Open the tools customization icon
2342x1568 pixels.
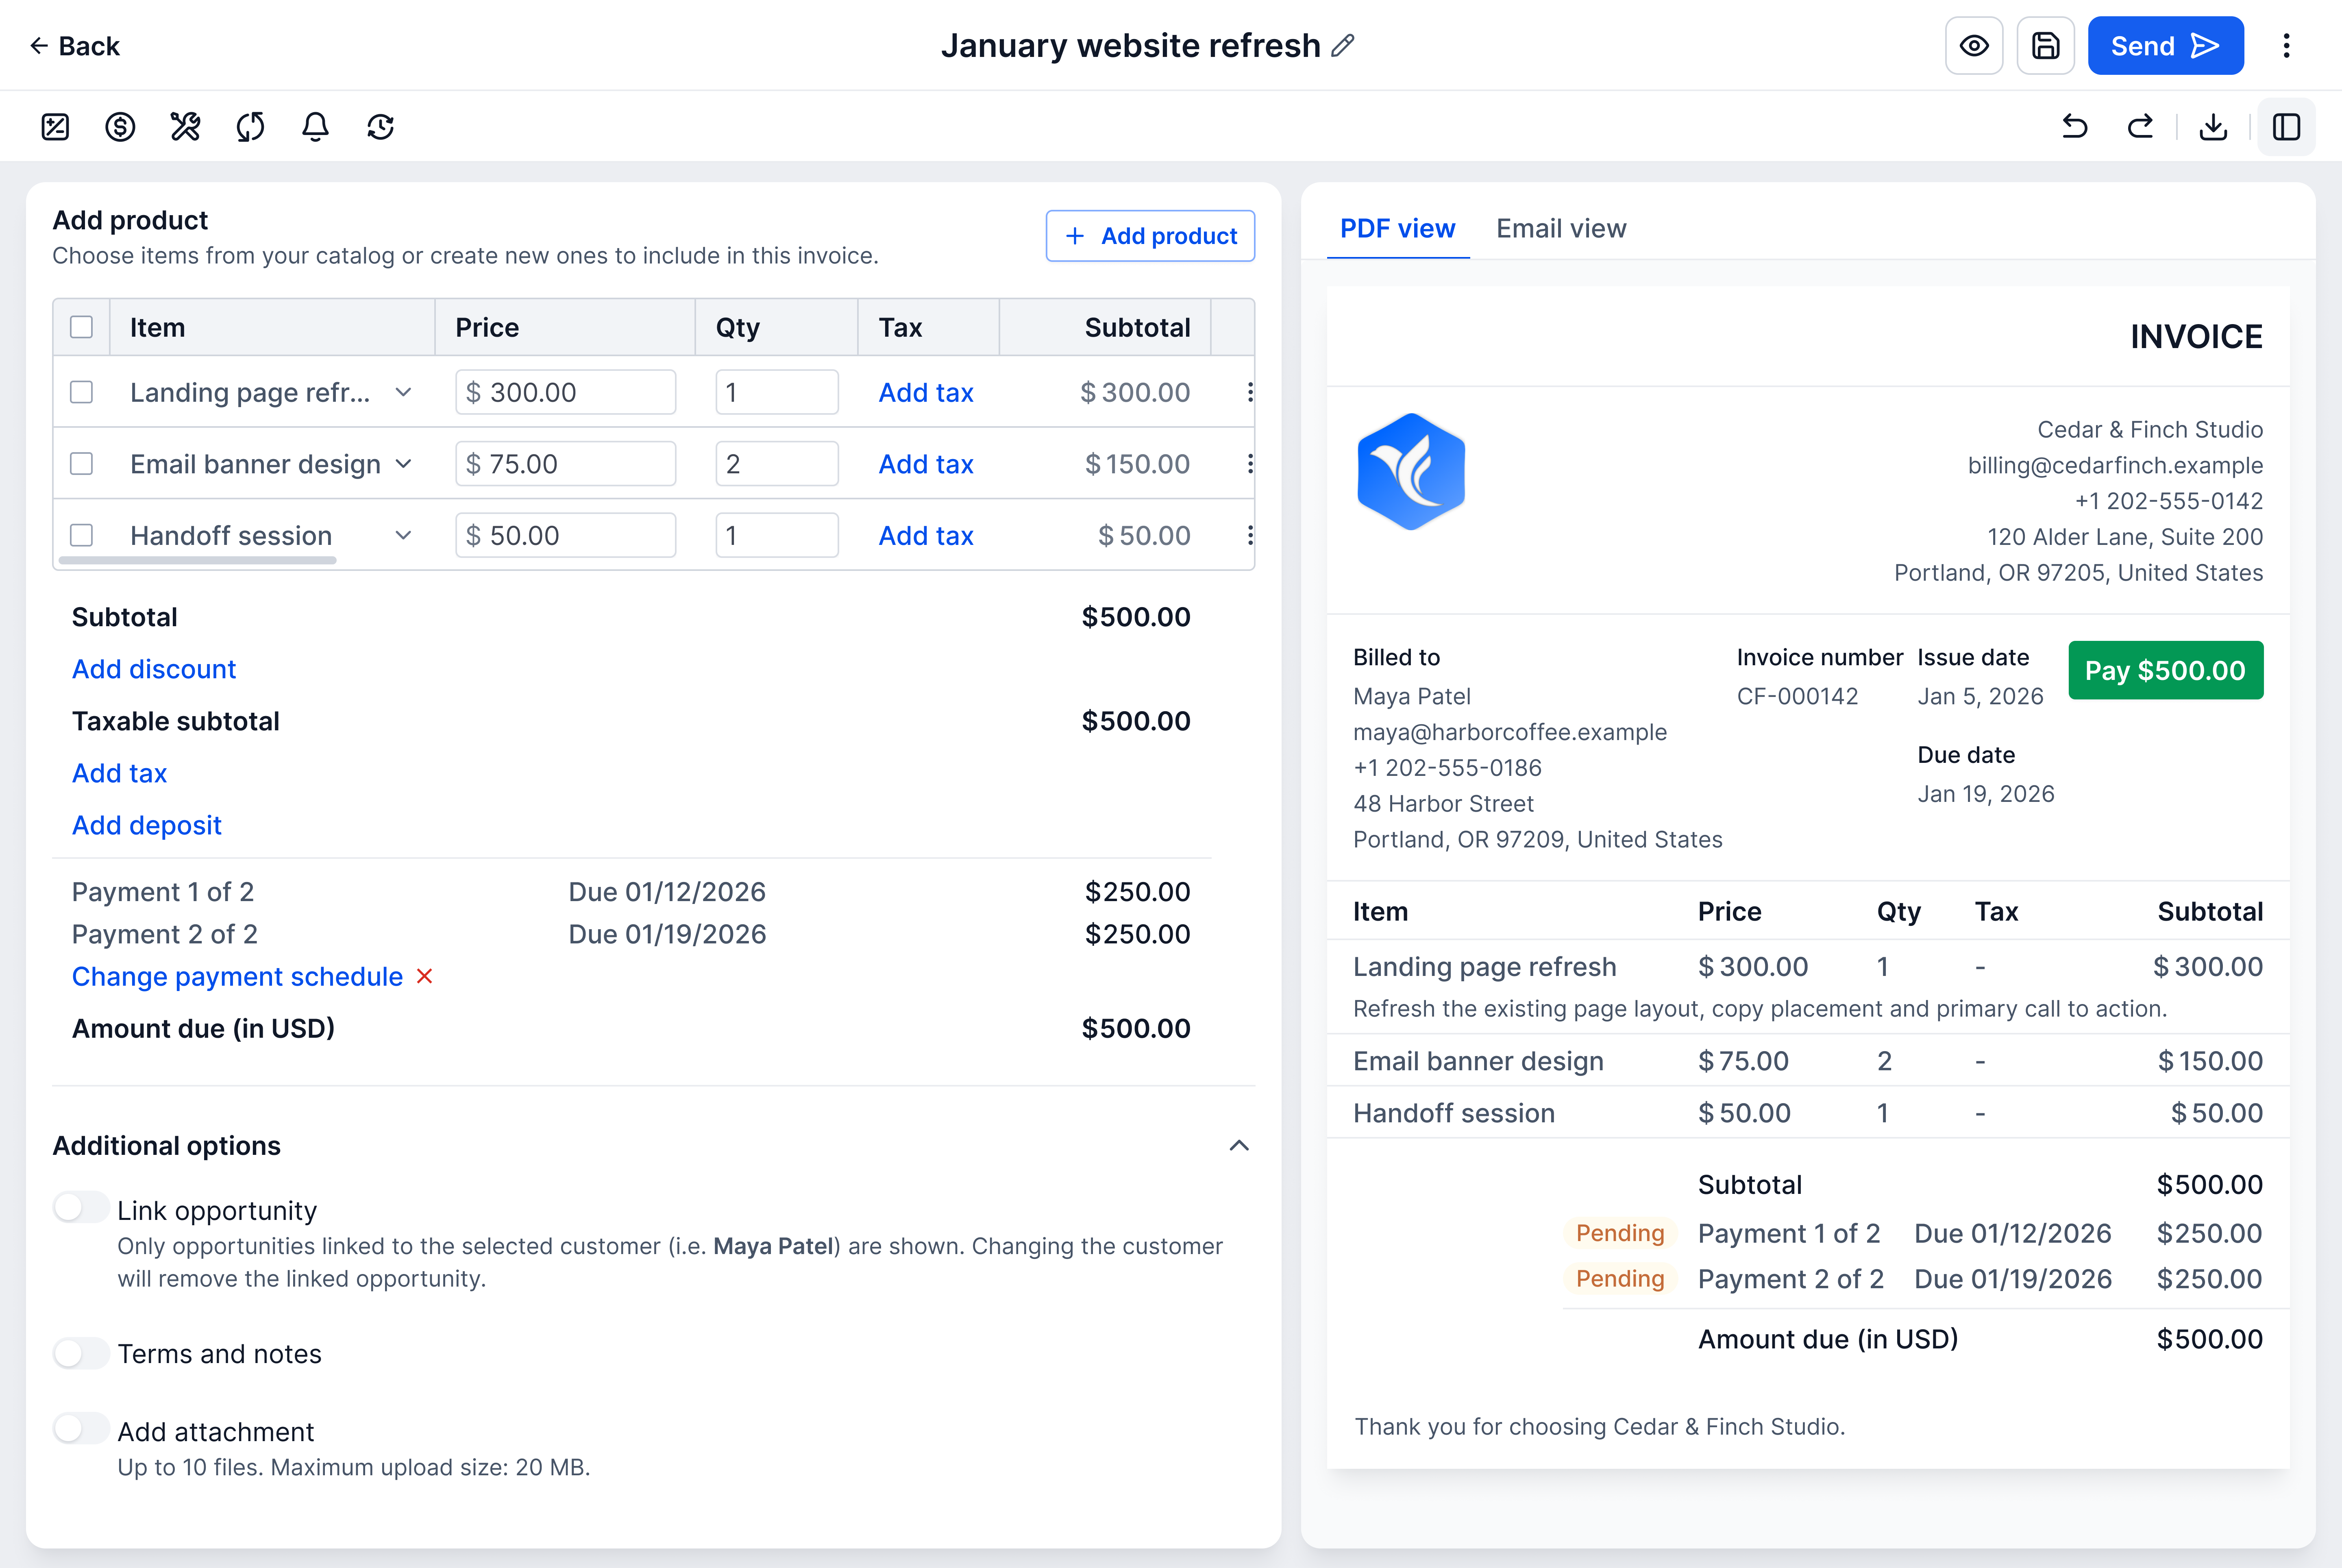pos(185,127)
